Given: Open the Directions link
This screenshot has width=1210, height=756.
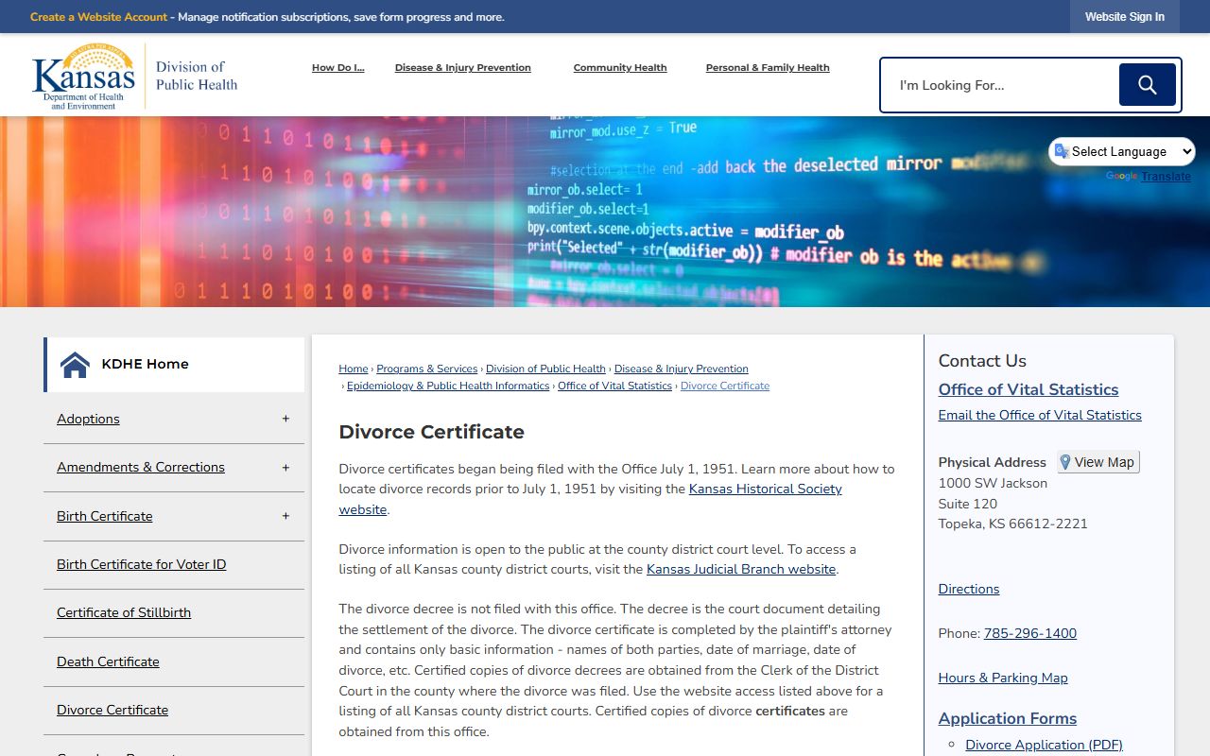Looking at the screenshot, I should pos(969,589).
